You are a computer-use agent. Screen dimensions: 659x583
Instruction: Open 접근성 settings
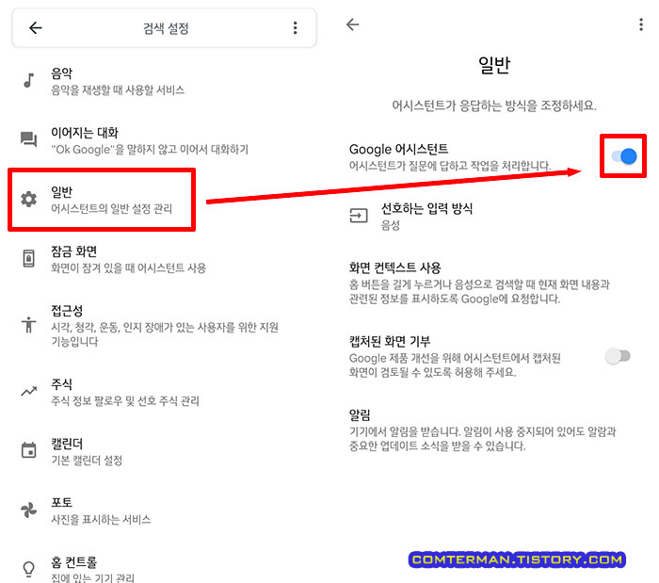click(x=164, y=325)
